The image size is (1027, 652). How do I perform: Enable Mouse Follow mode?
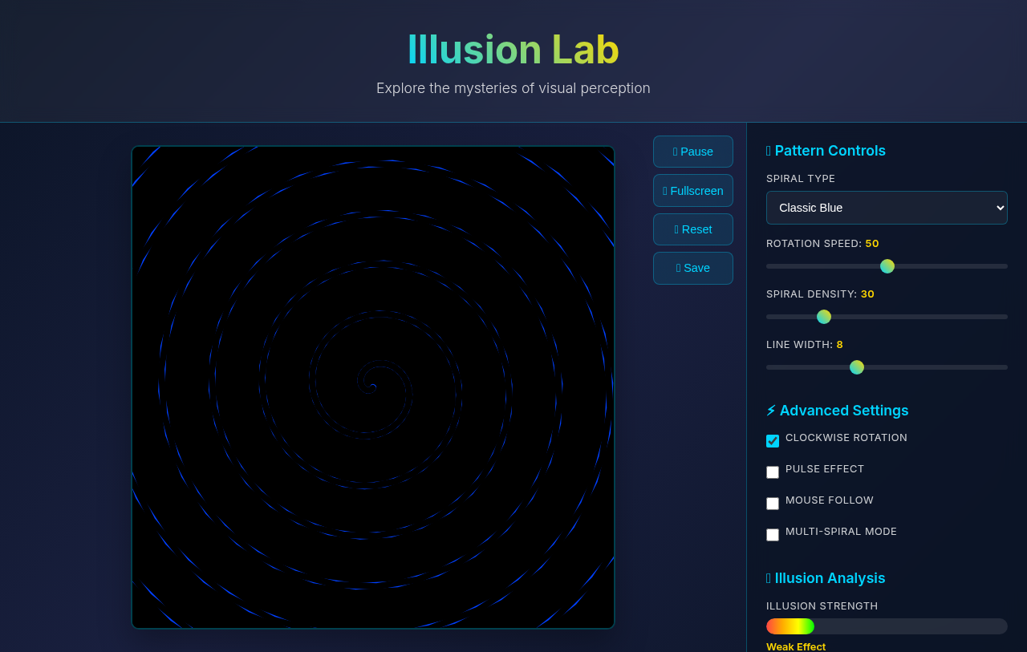click(773, 503)
